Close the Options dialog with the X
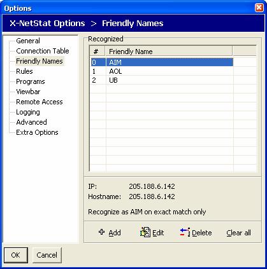The width and height of the screenshot is (267, 269). 259,8
